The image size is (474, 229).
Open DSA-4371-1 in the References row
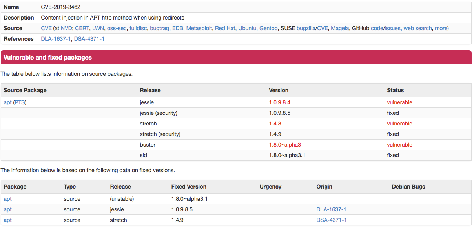89,39
